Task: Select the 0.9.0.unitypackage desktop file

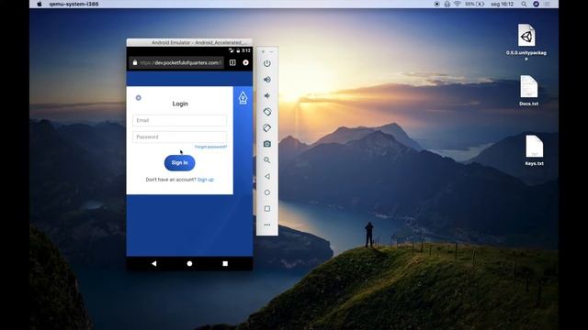Action: pos(526,41)
